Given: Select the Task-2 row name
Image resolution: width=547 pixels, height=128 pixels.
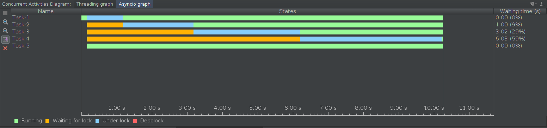Looking at the screenshot, I should [21, 25].
